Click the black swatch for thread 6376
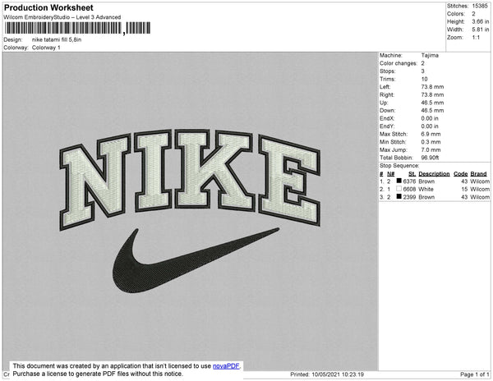Screen dimensions: 493x381 point(399,181)
